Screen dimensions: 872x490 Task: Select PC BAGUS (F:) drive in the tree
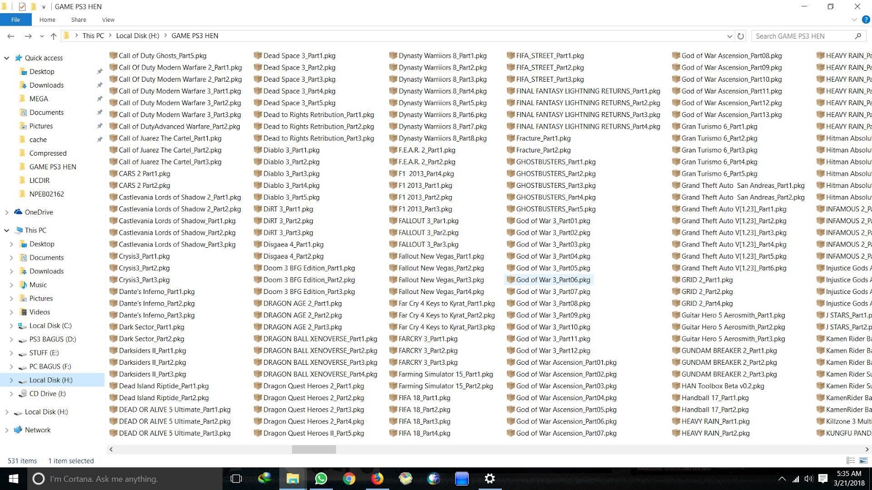click(50, 366)
